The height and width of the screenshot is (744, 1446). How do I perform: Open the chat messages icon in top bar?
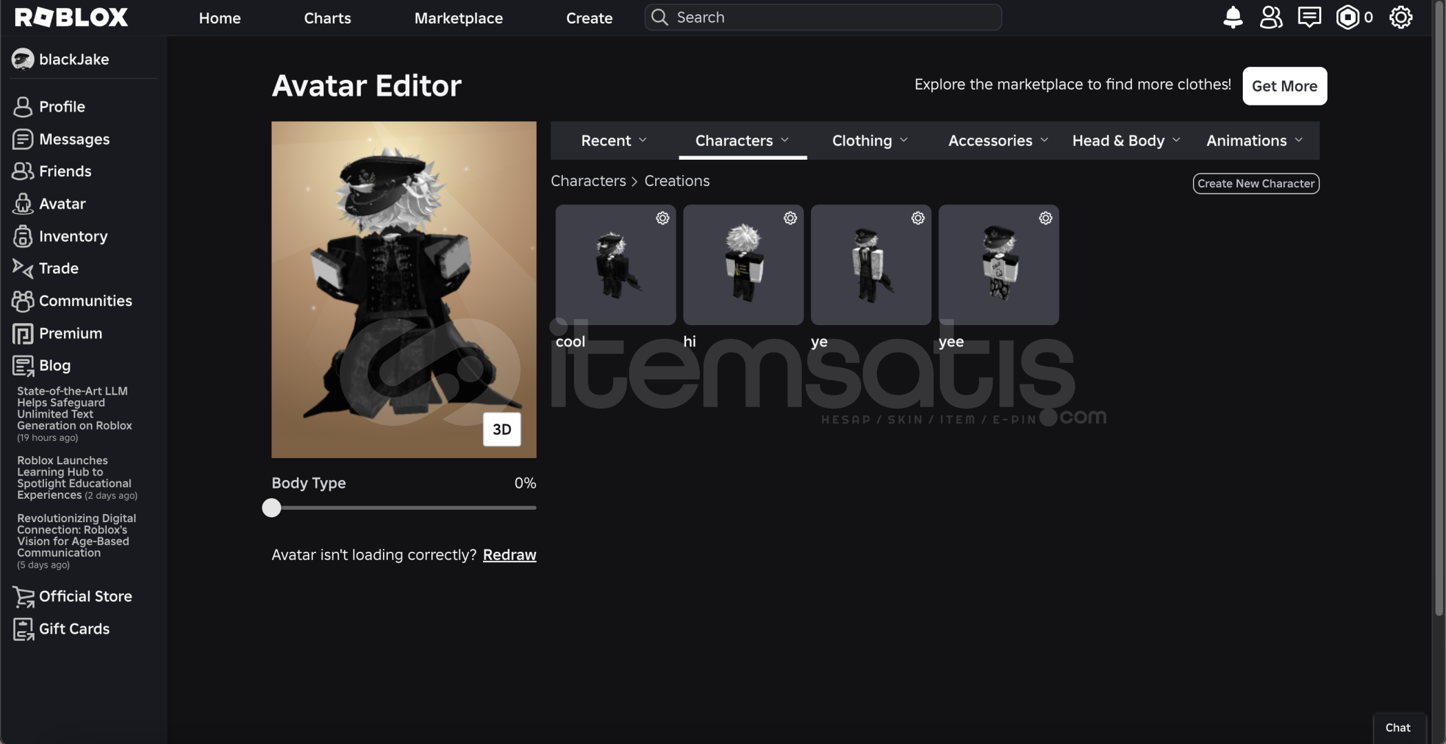[x=1309, y=17]
